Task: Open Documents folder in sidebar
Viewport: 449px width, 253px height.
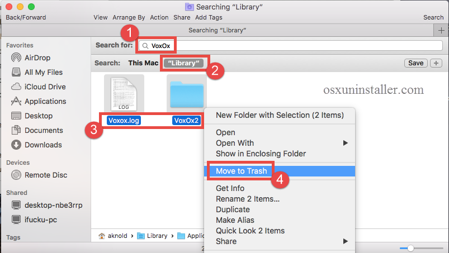Action: coord(37,130)
